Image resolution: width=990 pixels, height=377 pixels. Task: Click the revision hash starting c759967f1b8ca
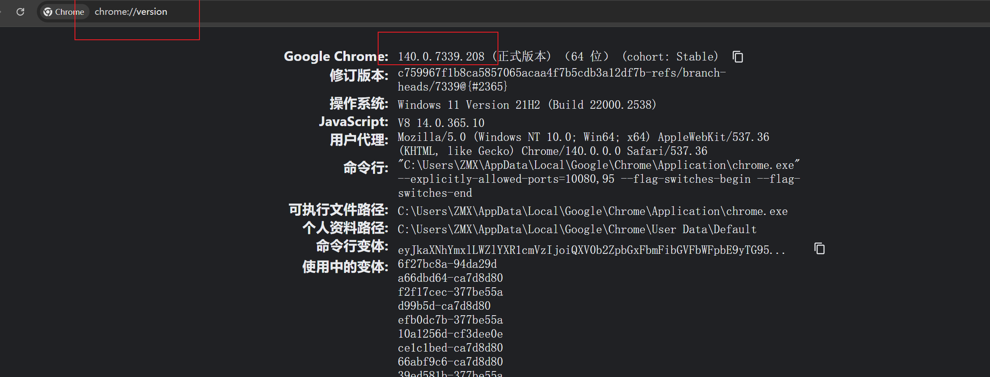pyautogui.click(x=561, y=73)
